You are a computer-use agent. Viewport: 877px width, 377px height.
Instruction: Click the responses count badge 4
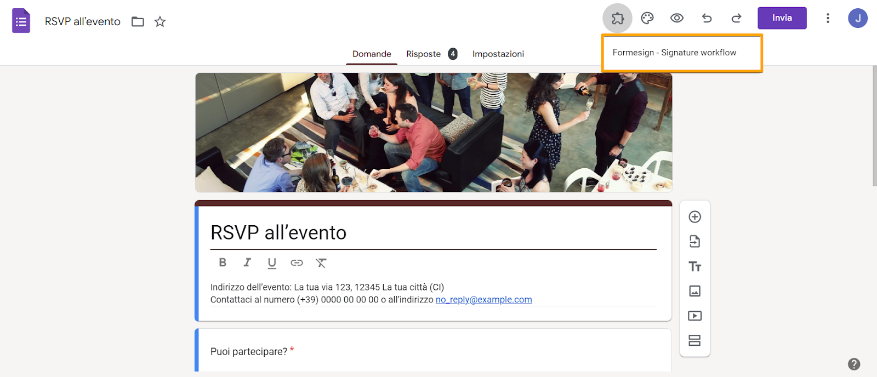click(x=453, y=54)
